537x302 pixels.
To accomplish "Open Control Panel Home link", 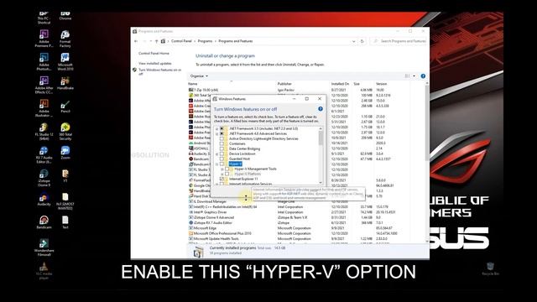I will point(154,54).
